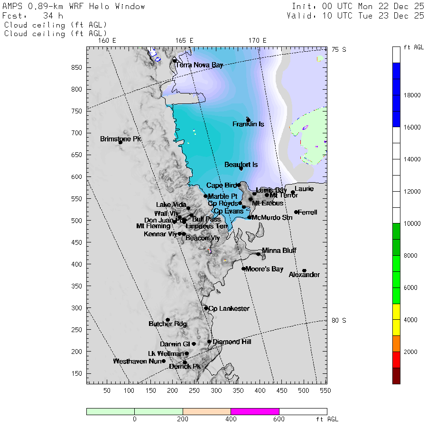Click the peach 200-400 ft legend segment

[x=207, y=411]
